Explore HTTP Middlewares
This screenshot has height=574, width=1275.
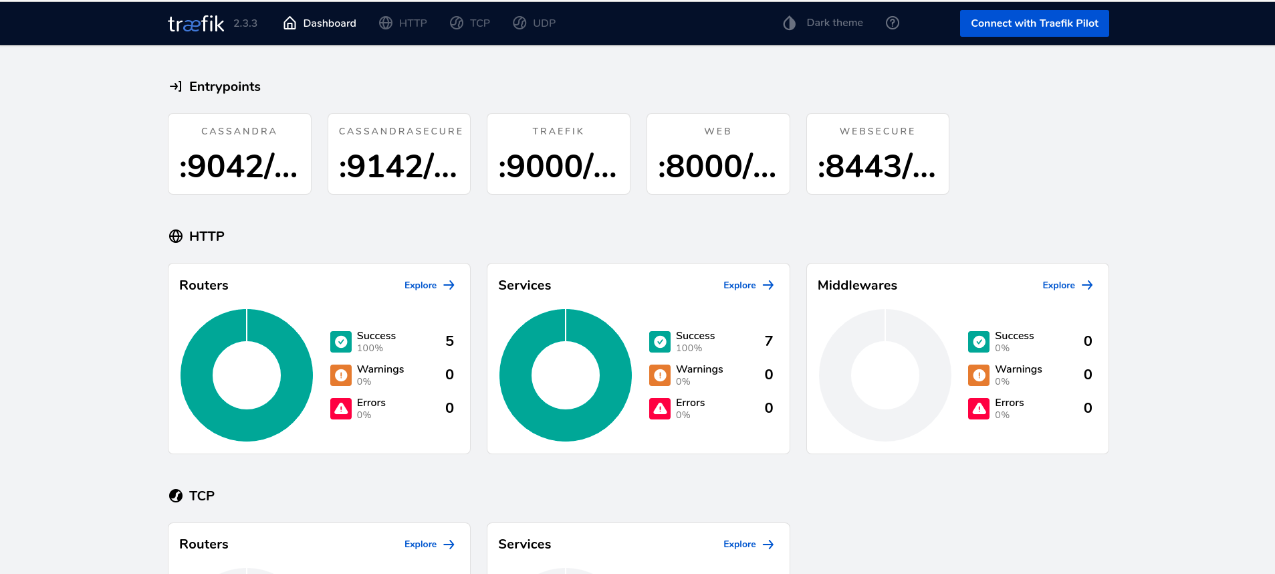click(1068, 285)
